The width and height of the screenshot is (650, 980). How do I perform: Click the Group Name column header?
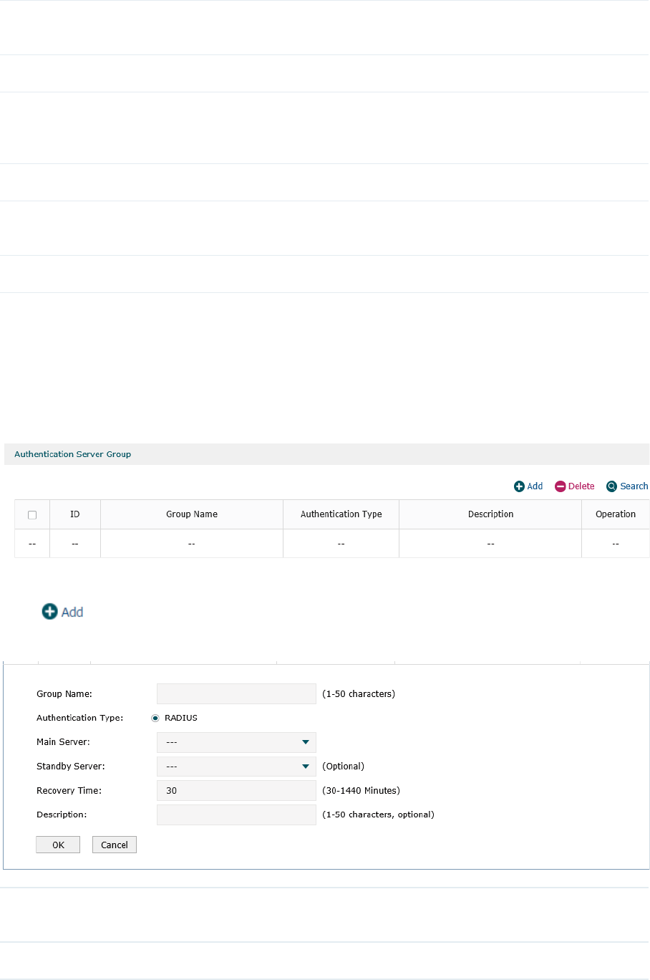pos(192,514)
